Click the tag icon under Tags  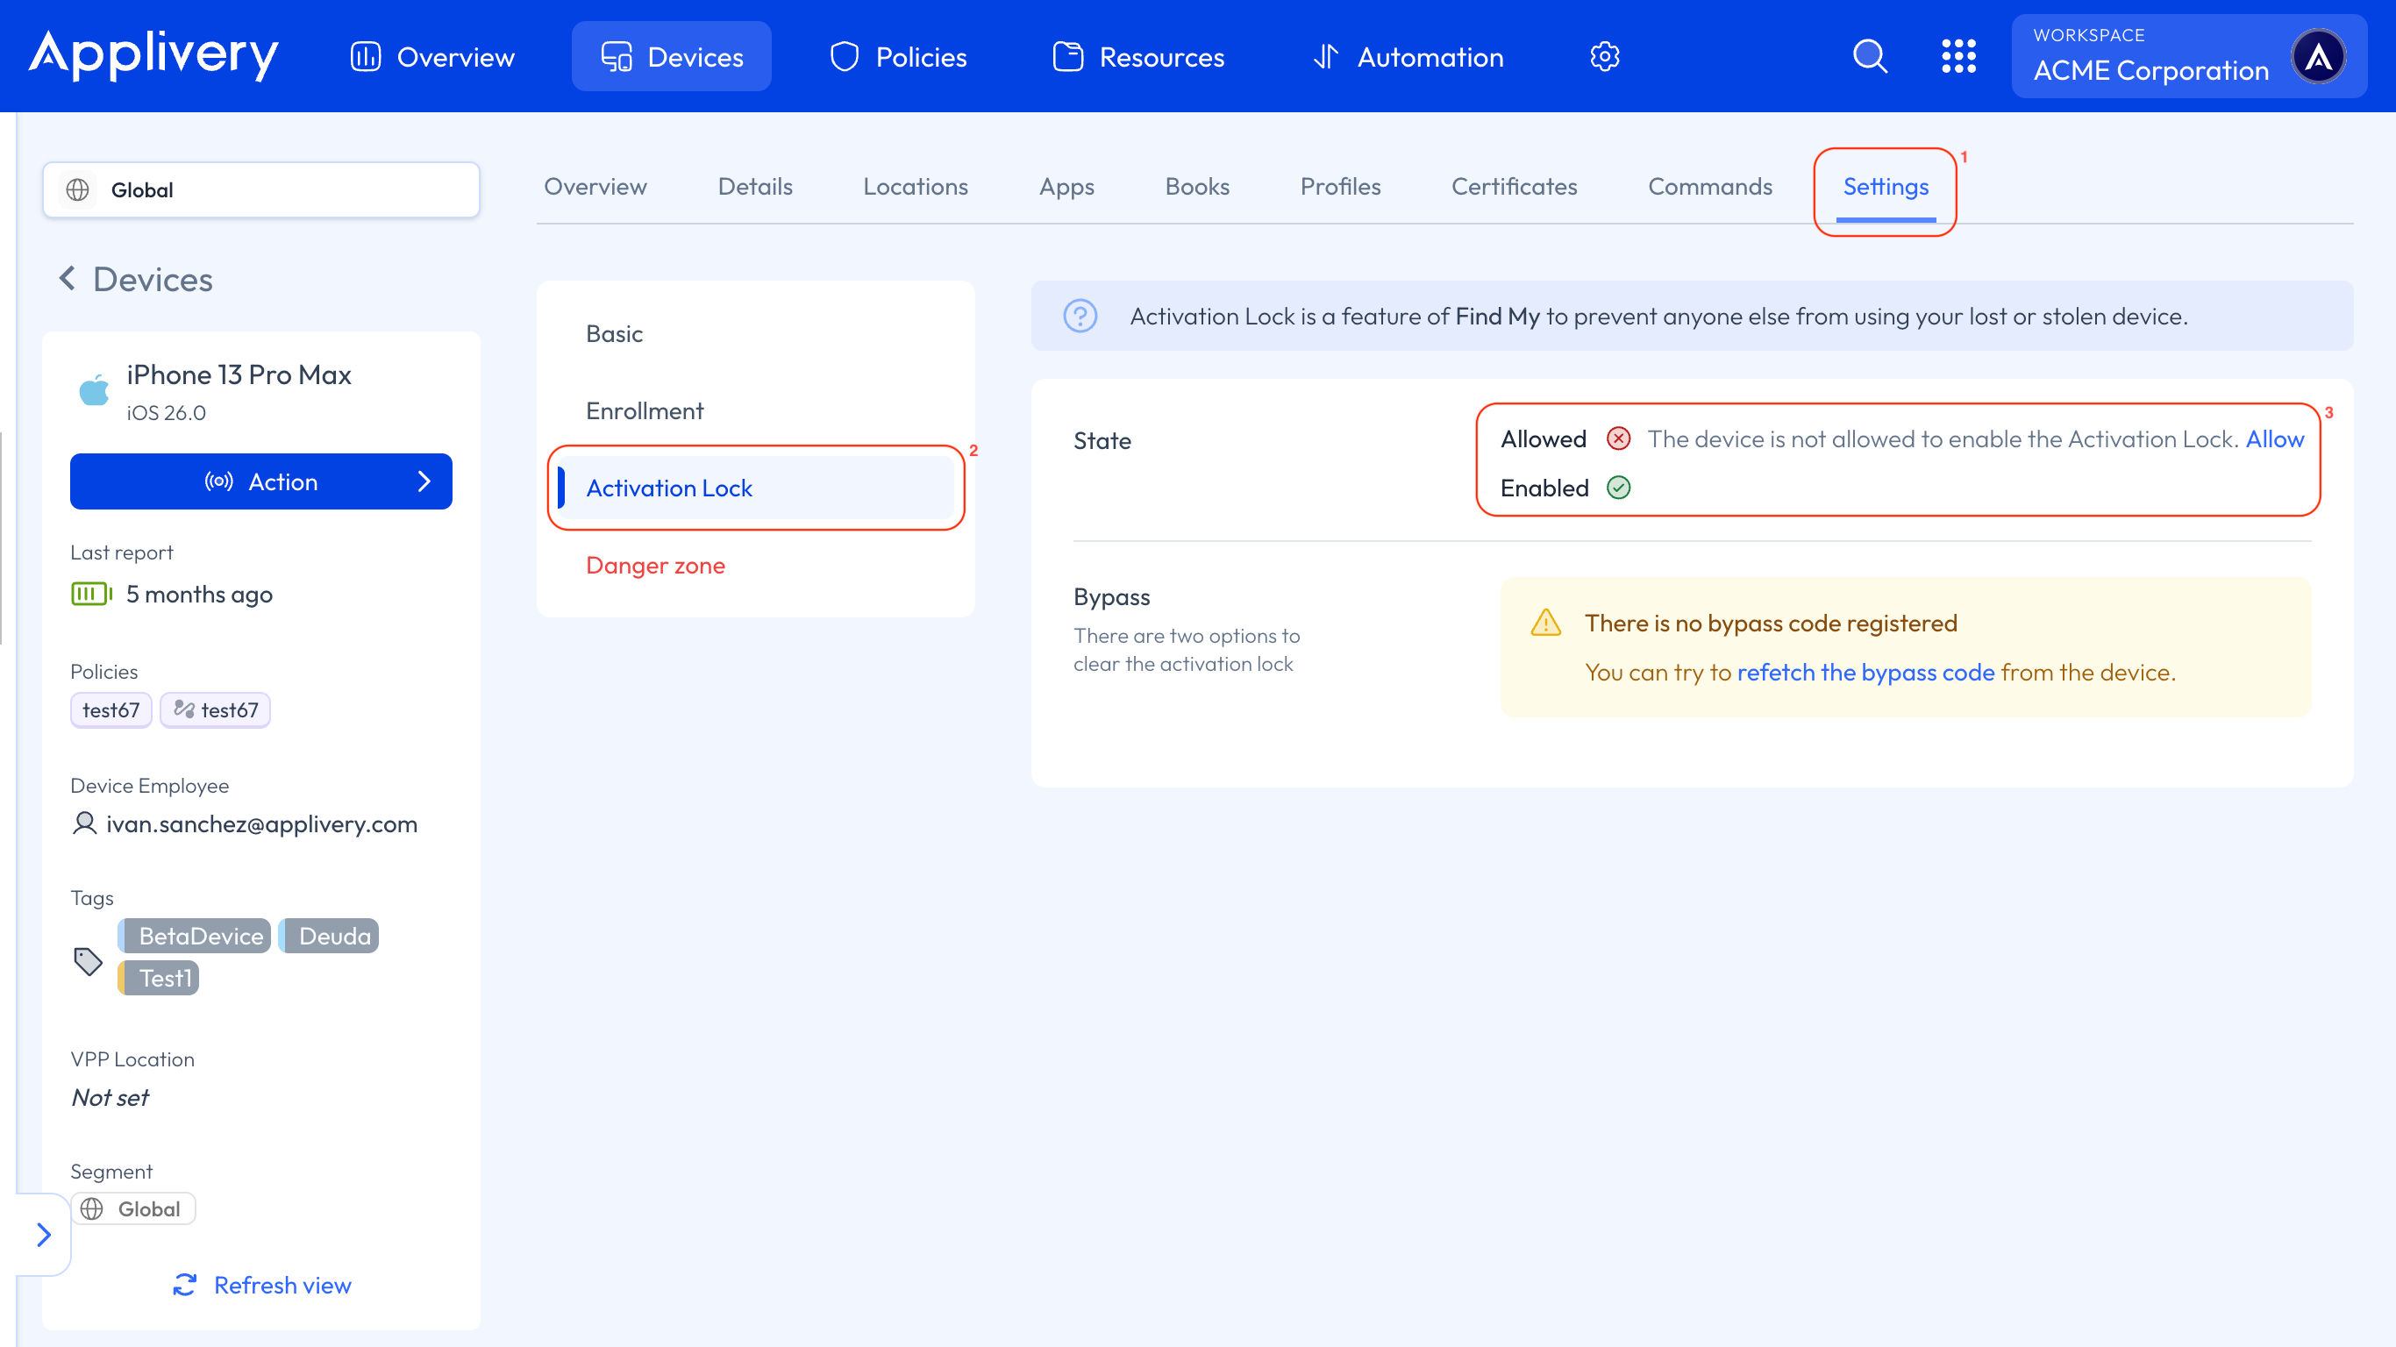[88, 961]
